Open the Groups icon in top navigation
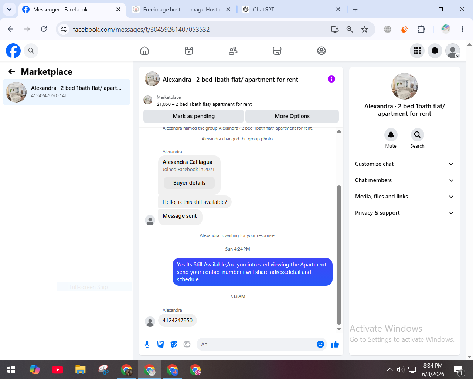 321,51
